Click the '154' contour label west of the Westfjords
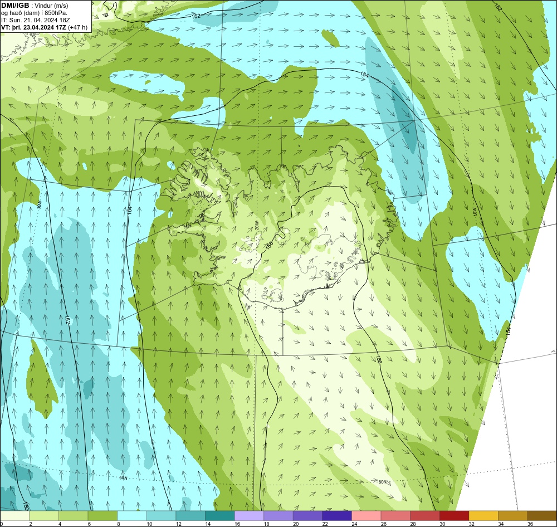This screenshot has height=527, width=557. 130,211
